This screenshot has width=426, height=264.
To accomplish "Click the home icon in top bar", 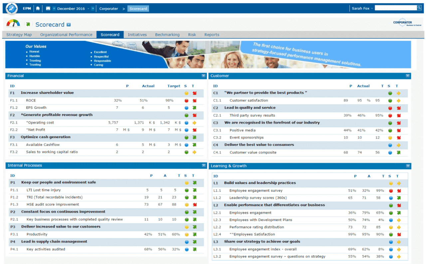I will tap(38, 9).
